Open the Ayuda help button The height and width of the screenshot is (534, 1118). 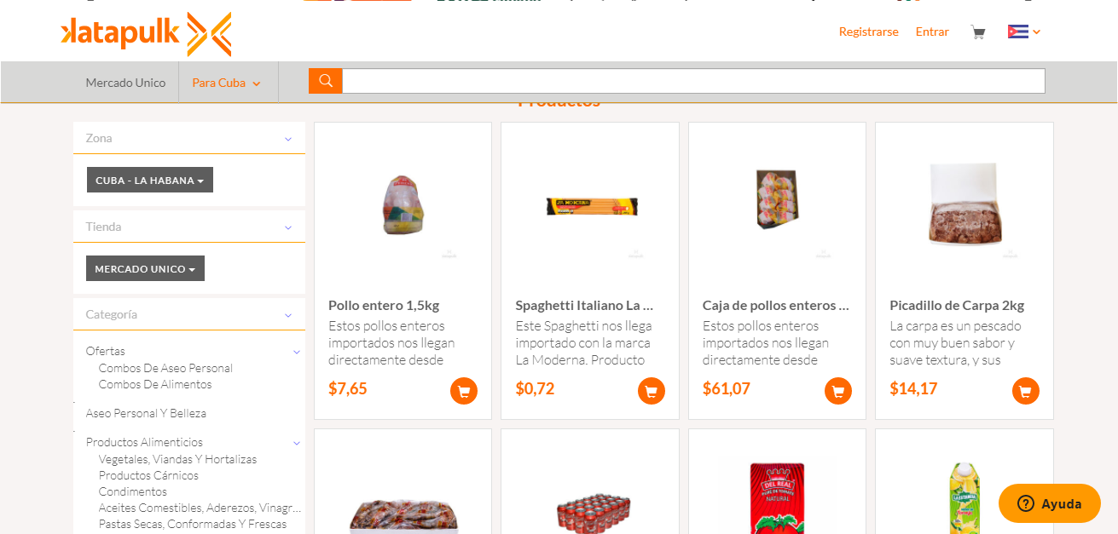1050,503
